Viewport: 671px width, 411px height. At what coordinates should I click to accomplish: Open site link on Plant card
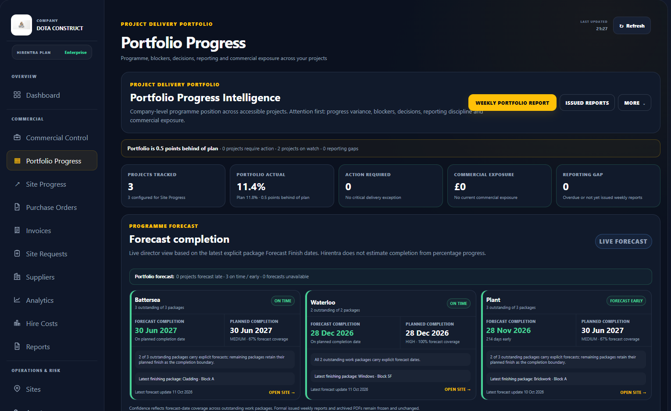(x=633, y=393)
